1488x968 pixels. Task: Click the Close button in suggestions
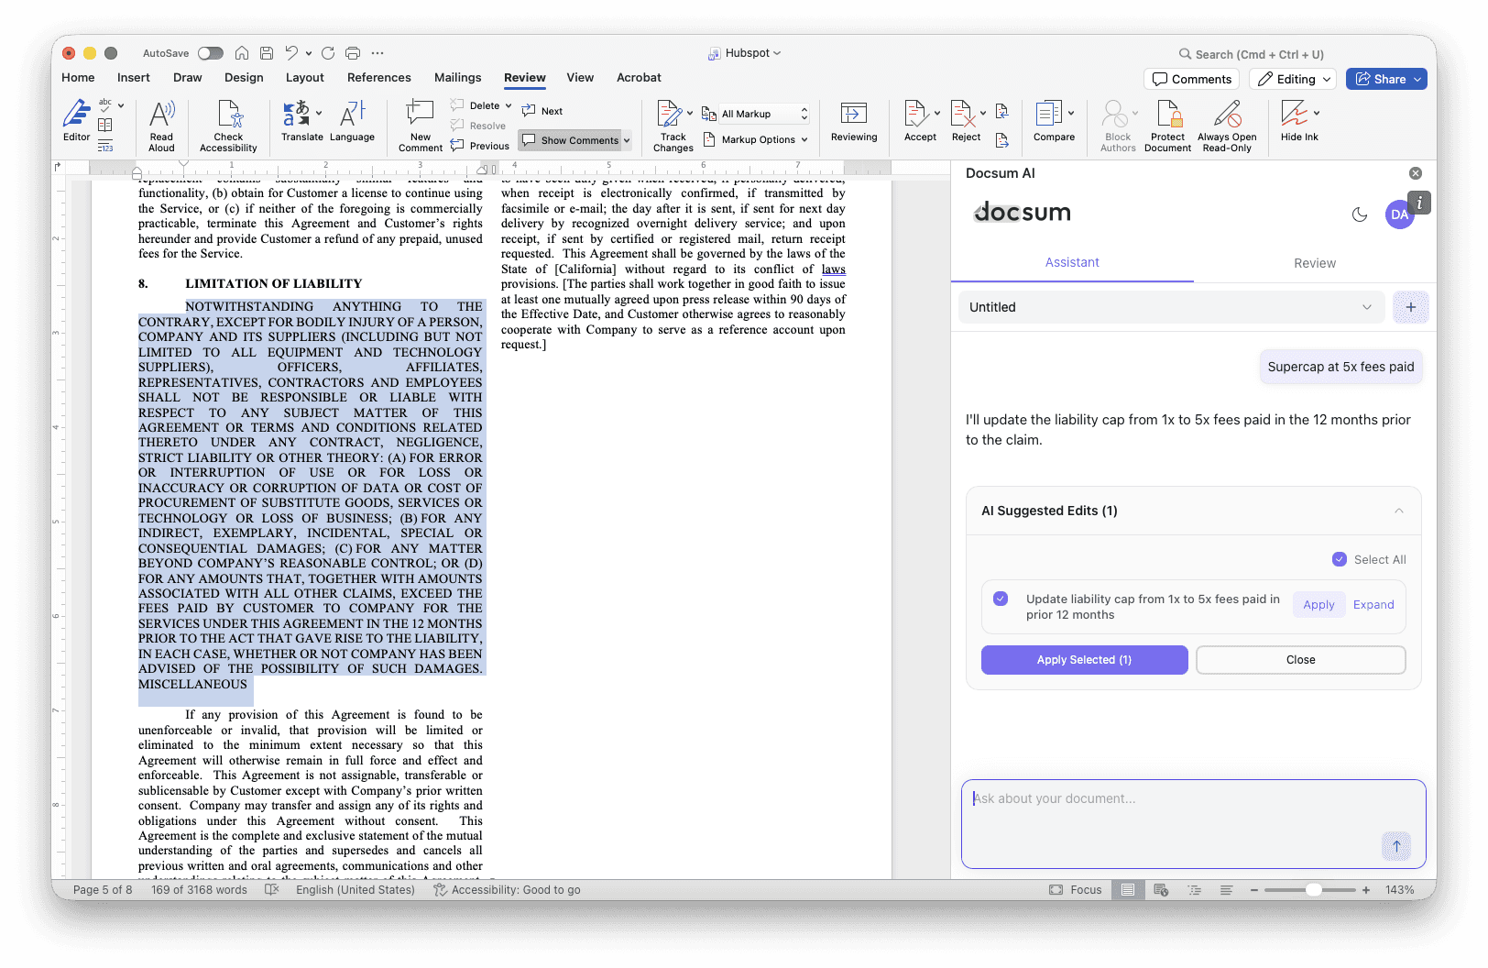(1301, 660)
